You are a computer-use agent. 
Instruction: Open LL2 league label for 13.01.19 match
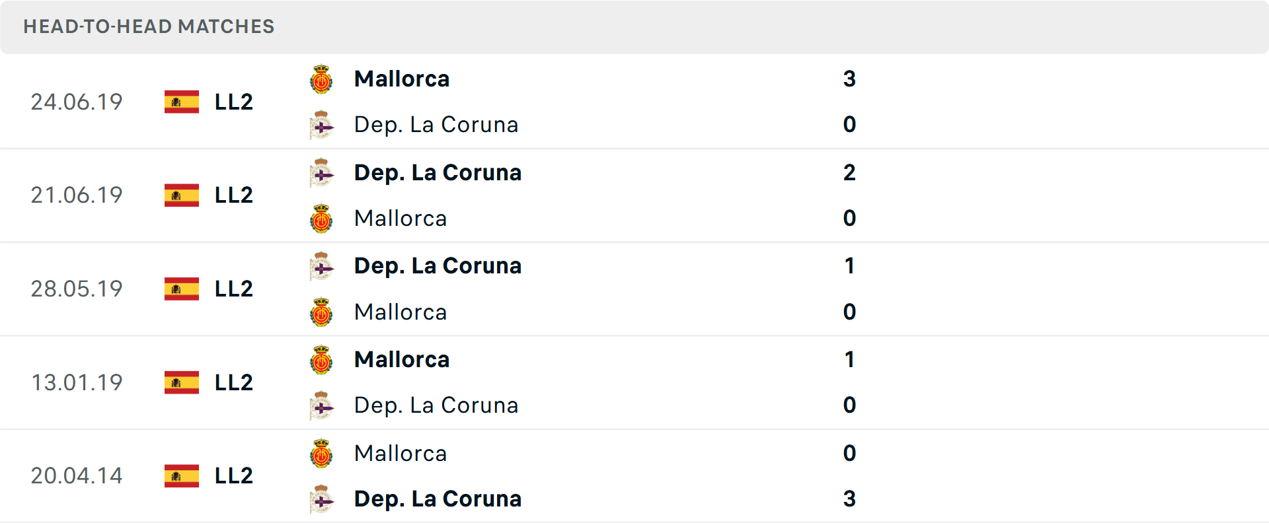(x=234, y=382)
